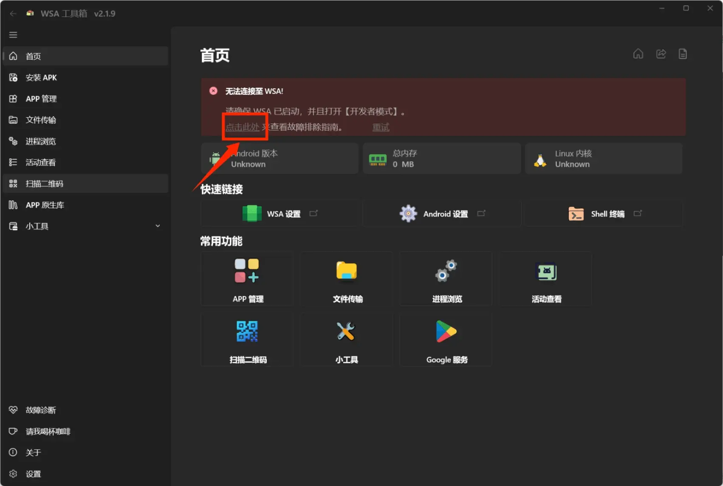The width and height of the screenshot is (723, 486).
Task: Click the home icon at top right
Action: click(638, 54)
